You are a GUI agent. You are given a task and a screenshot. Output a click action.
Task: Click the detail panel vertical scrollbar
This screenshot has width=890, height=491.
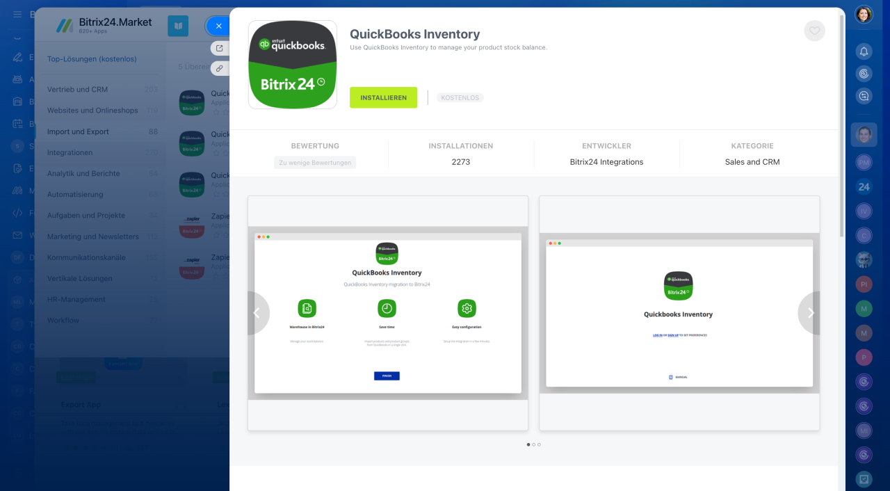[842, 126]
